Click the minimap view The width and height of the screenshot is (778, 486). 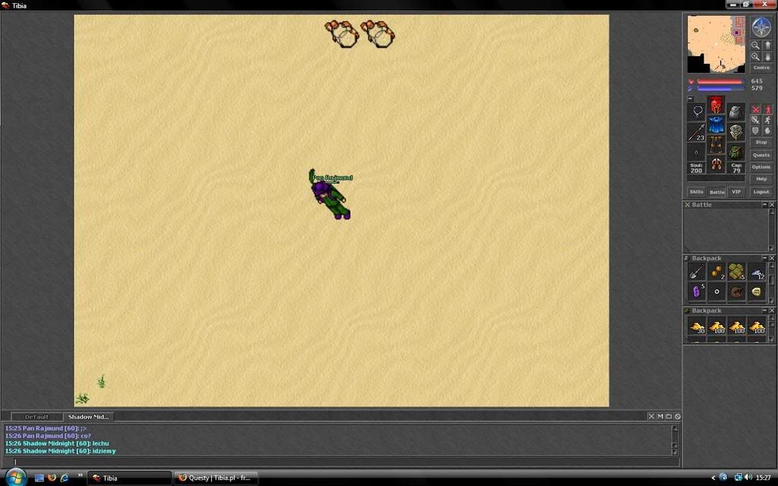(x=716, y=44)
